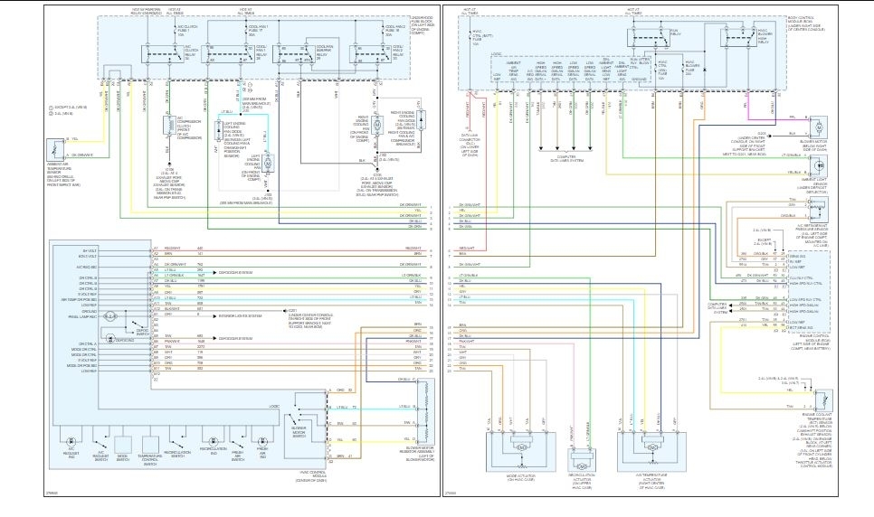The height and width of the screenshot is (517, 874).
Task: Click the A/C compressor clutch coil symbol
Action: tap(168, 126)
